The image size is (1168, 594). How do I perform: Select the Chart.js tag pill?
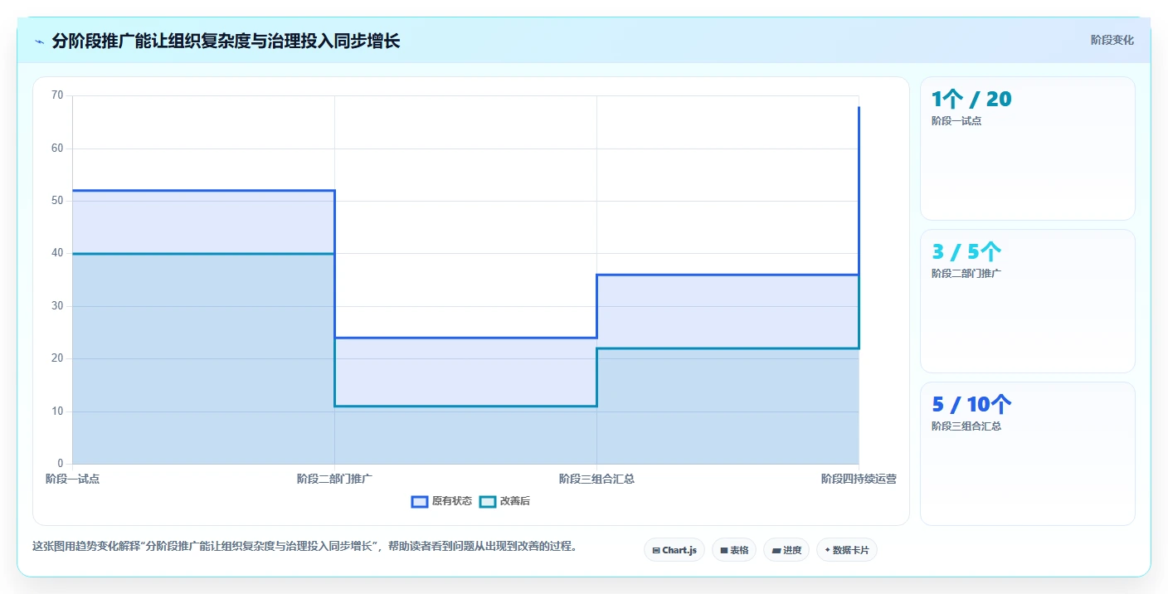(x=674, y=550)
